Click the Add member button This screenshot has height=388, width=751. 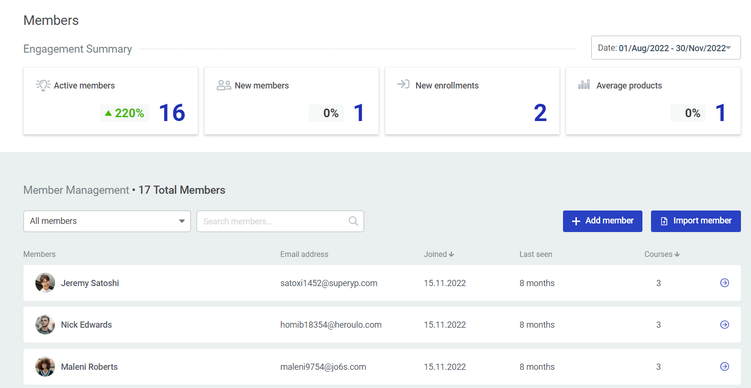click(x=602, y=221)
